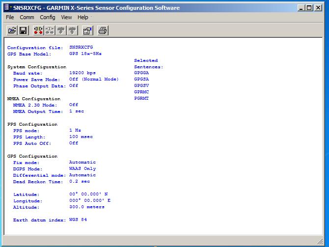
Task: Click the longitude value 000° 00.000' E
Action: point(90,200)
